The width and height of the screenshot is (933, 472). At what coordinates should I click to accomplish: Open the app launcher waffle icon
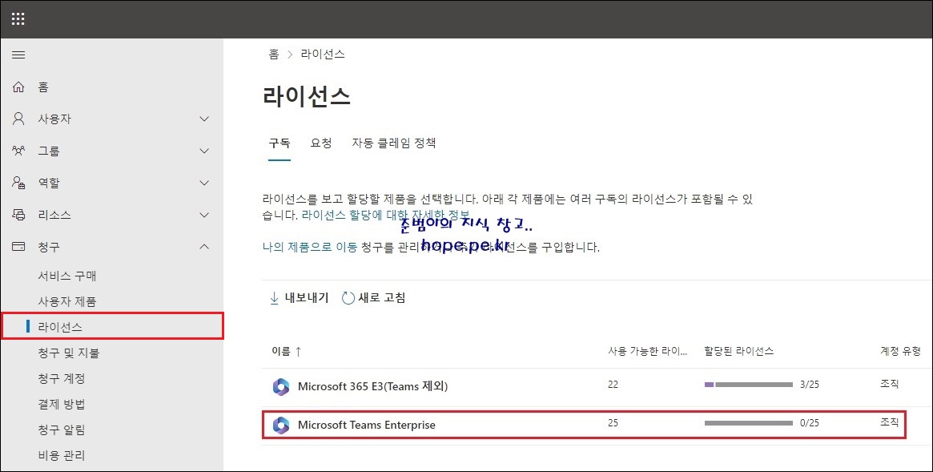click(18, 19)
